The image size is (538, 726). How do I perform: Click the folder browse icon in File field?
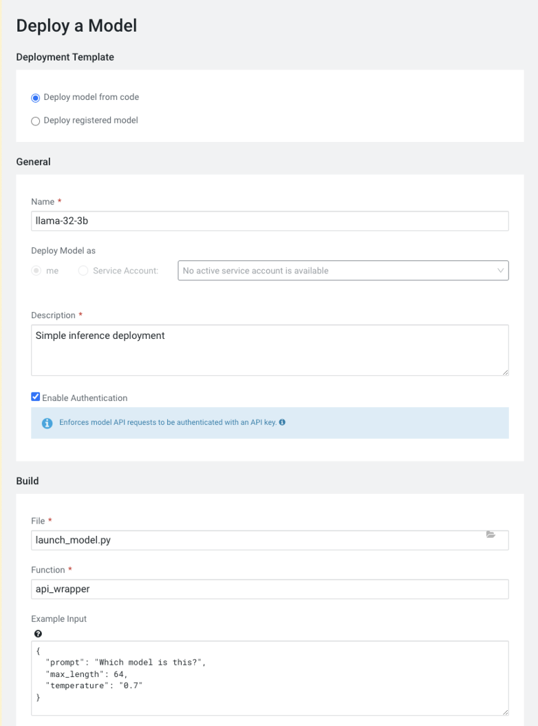(491, 535)
